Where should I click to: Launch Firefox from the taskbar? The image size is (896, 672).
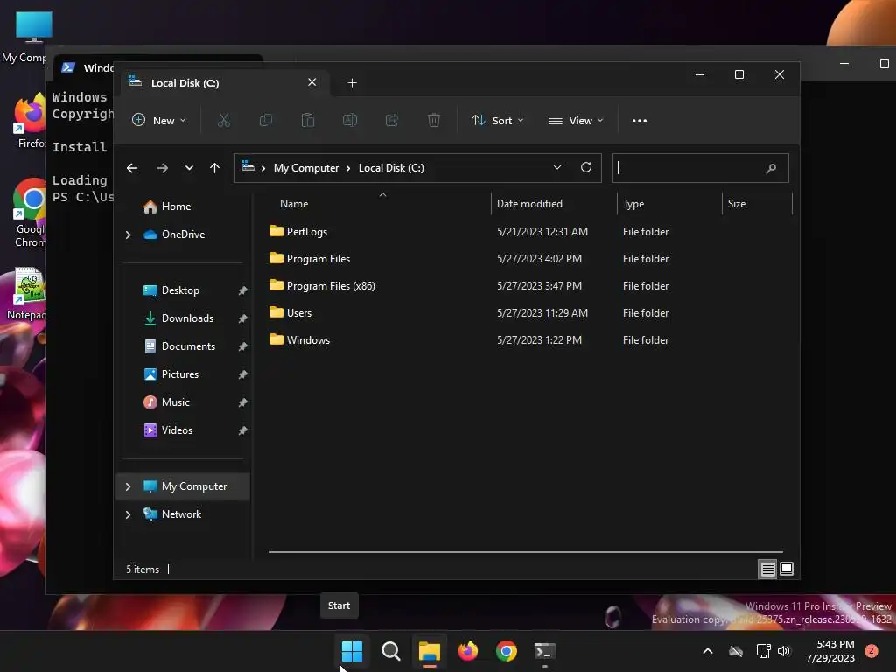point(468,651)
